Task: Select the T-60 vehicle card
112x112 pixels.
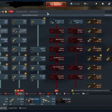Action: (38, 22)
